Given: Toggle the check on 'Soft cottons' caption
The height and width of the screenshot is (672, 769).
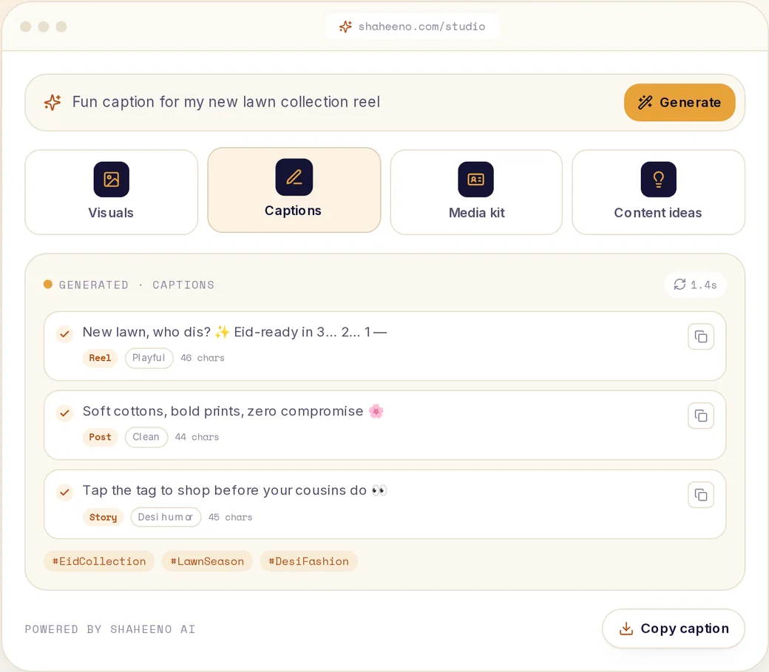Looking at the screenshot, I should click(64, 413).
